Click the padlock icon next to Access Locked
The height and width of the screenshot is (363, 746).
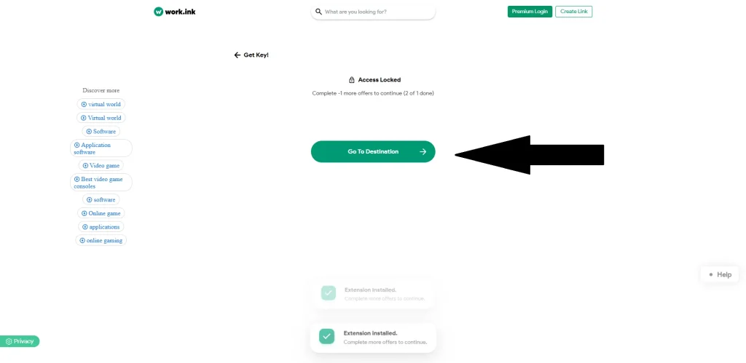click(351, 80)
